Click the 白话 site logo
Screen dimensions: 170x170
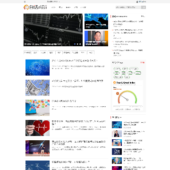[x=35, y=7]
